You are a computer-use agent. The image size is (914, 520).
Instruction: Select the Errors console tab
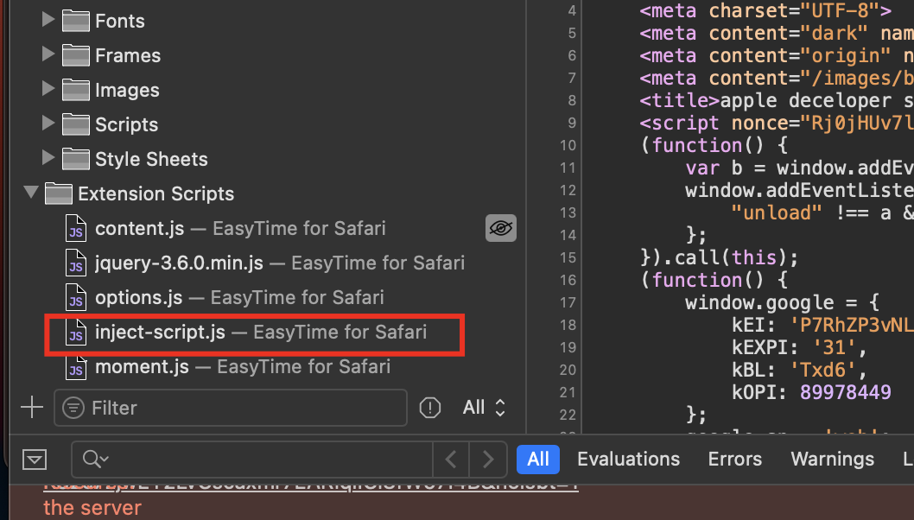click(735, 460)
